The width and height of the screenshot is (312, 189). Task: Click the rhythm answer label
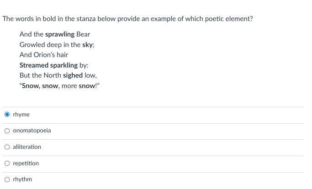(x=22, y=179)
